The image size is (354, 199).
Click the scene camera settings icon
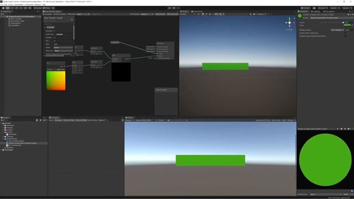[x=254, y=14]
